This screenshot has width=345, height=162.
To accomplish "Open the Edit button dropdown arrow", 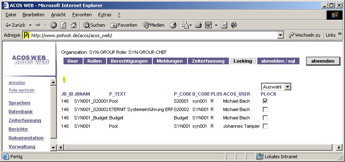I will tap(216, 25).
